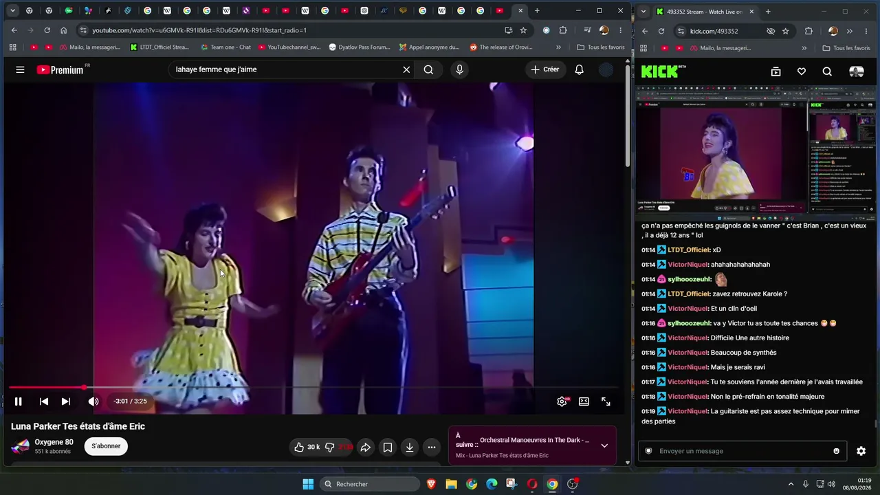Open 'Dyatlov Pass Forum...' bookmark
Viewport: 880px width, 495px height.
click(x=359, y=47)
